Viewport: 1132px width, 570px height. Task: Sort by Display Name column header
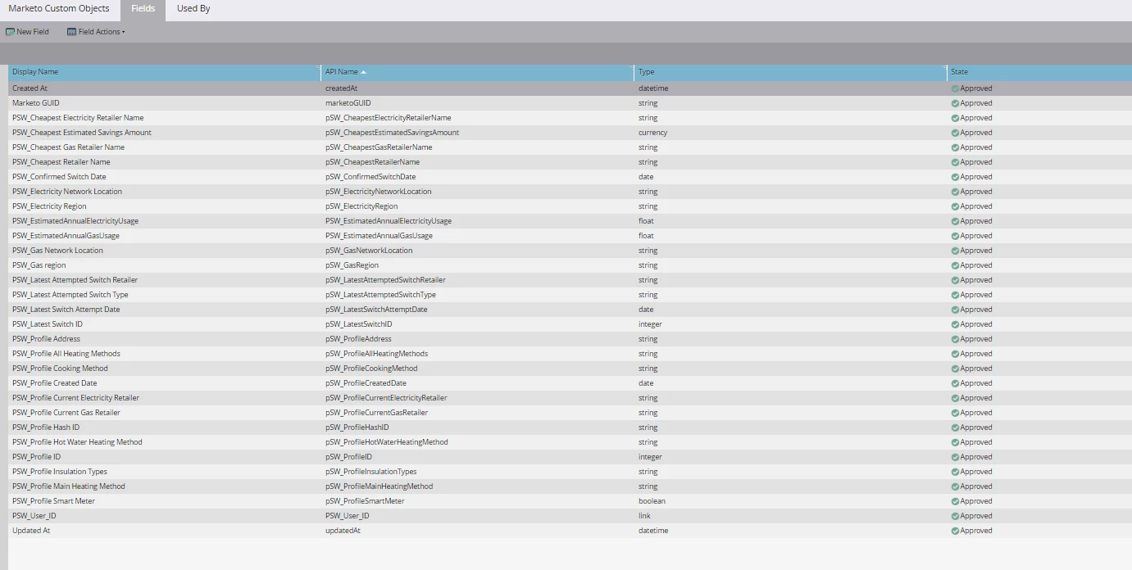click(x=165, y=72)
